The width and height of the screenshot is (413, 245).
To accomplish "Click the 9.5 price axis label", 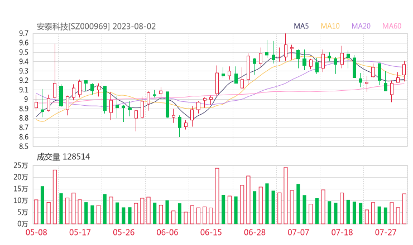I will pyautogui.click(x=23, y=52).
